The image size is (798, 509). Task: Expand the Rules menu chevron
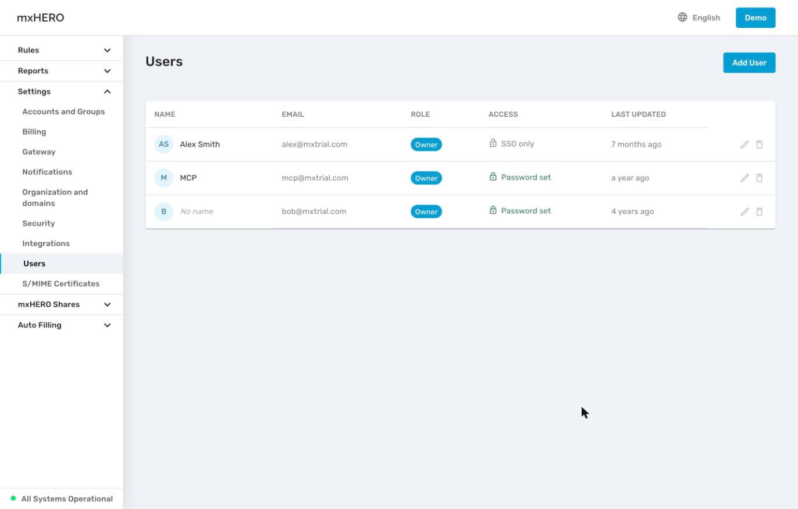(x=107, y=51)
